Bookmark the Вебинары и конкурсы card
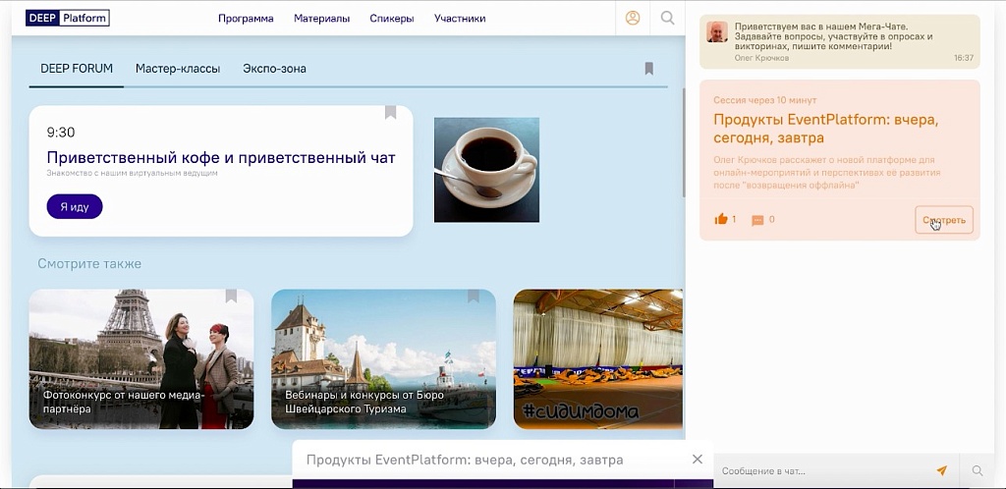 coord(473,296)
